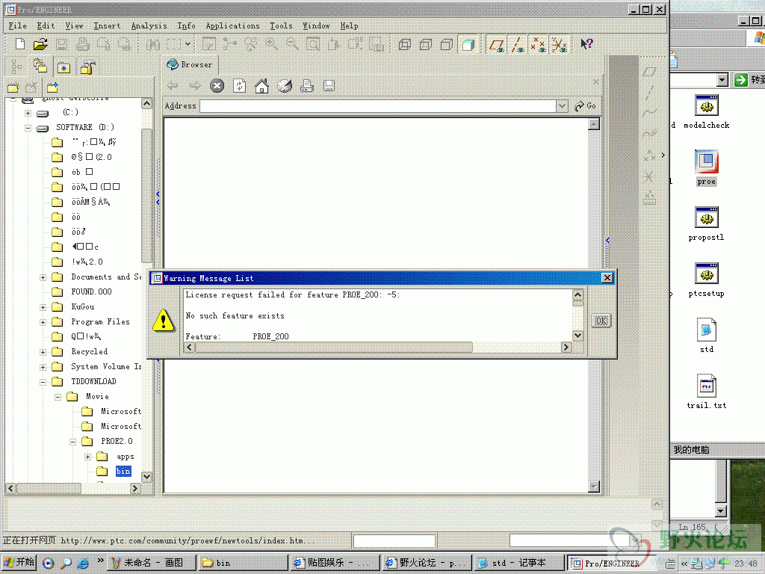Screen dimensions: 765x574
Task: Switch to std Notepad taskbar button
Action: tap(519, 563)
